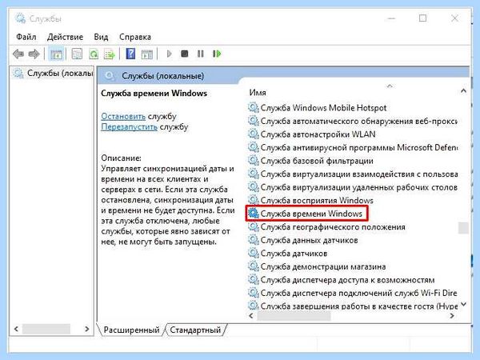This screenshot has width=480, height=360.
Task: Click gear icon of Служба географического положения
Action: [253, 227]
